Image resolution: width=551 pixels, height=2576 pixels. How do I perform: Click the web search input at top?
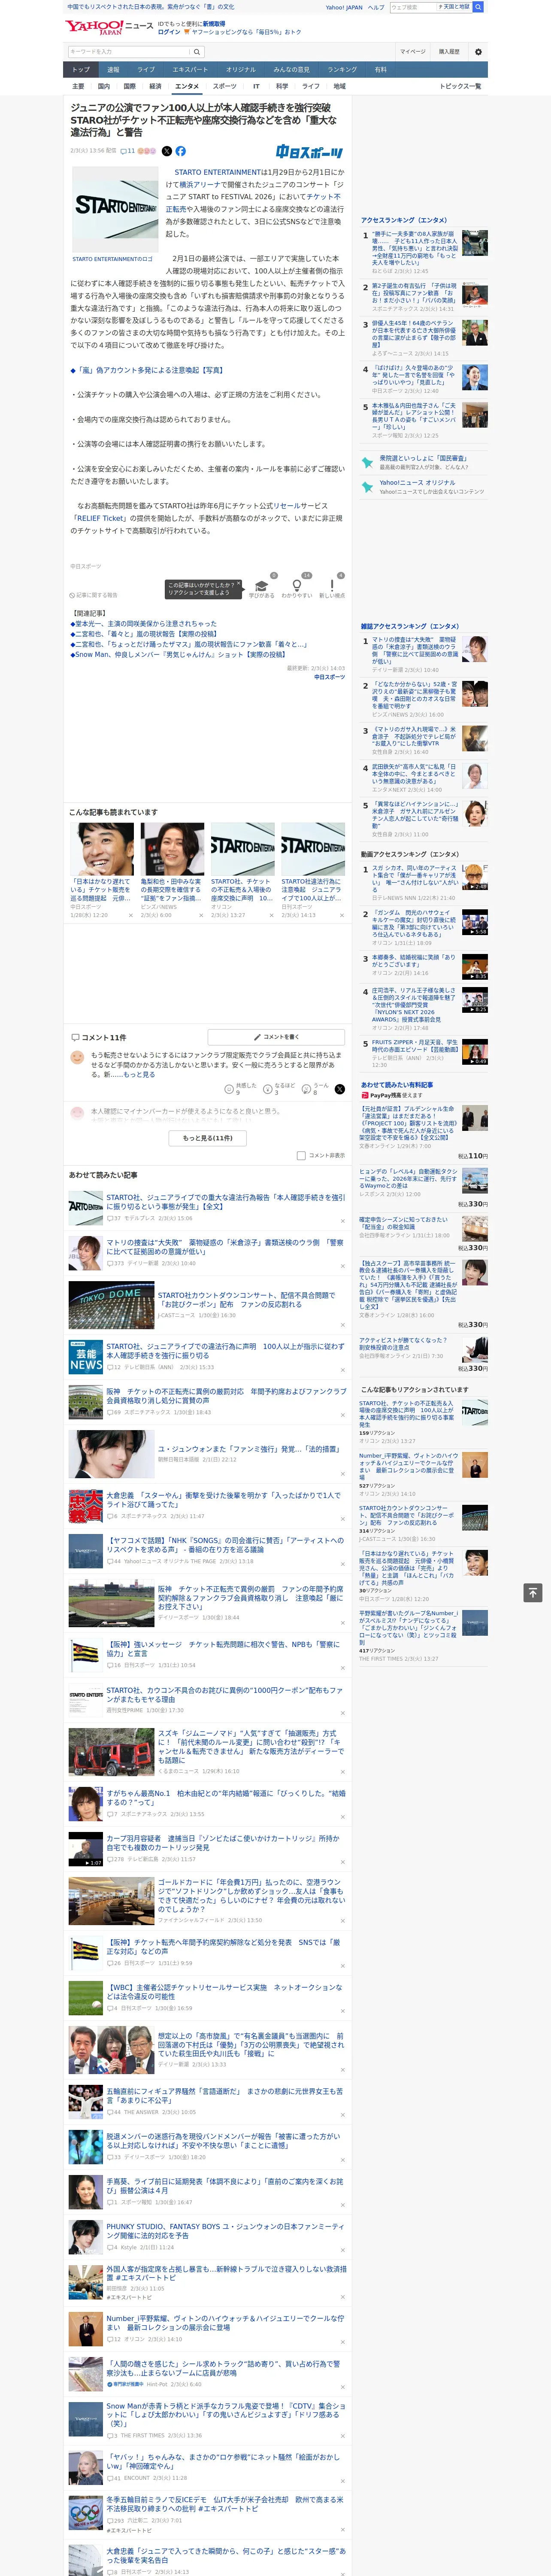412,7
